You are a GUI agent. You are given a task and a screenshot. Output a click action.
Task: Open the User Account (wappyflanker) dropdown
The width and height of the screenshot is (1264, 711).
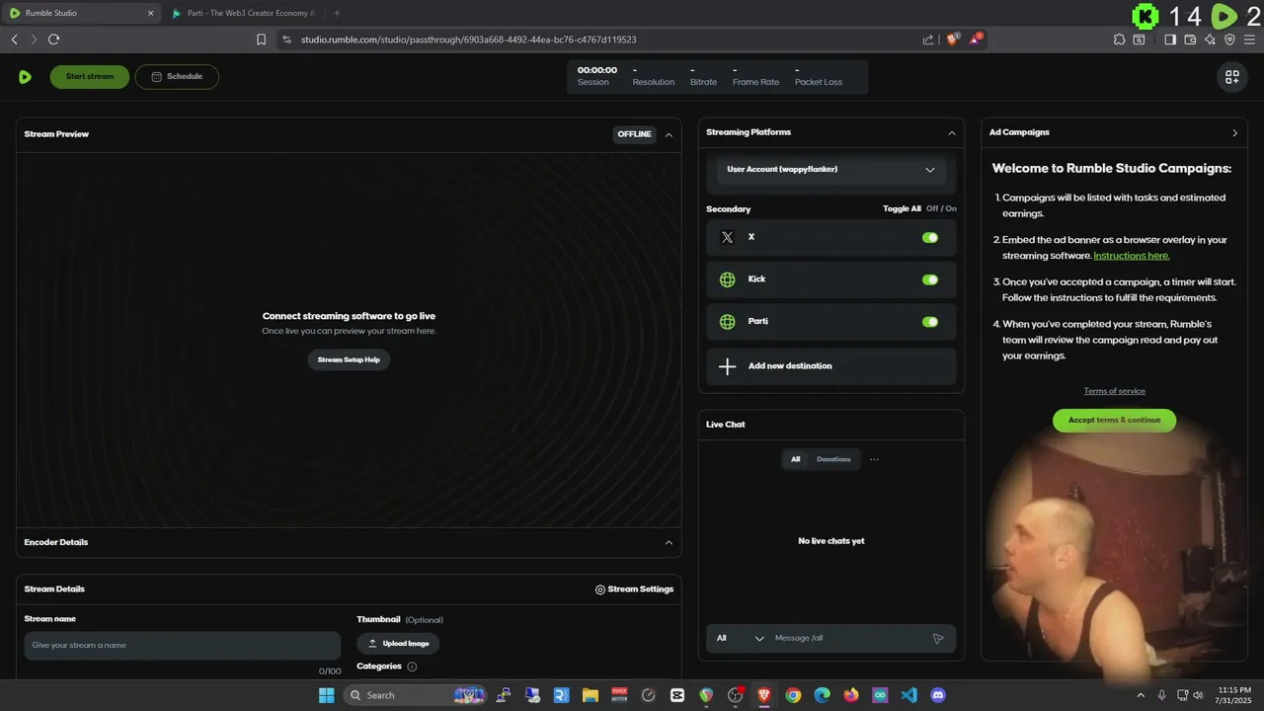[830, 170]
